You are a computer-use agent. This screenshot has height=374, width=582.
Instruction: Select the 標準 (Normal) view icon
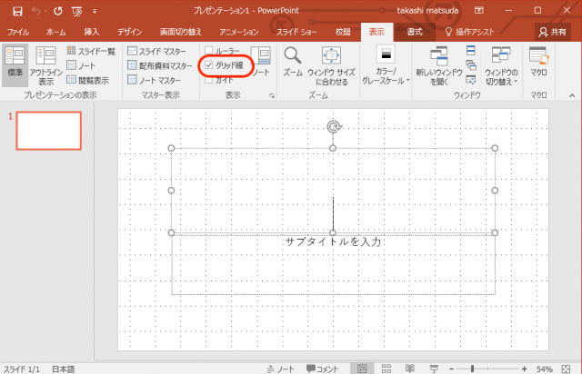[15, 65]
